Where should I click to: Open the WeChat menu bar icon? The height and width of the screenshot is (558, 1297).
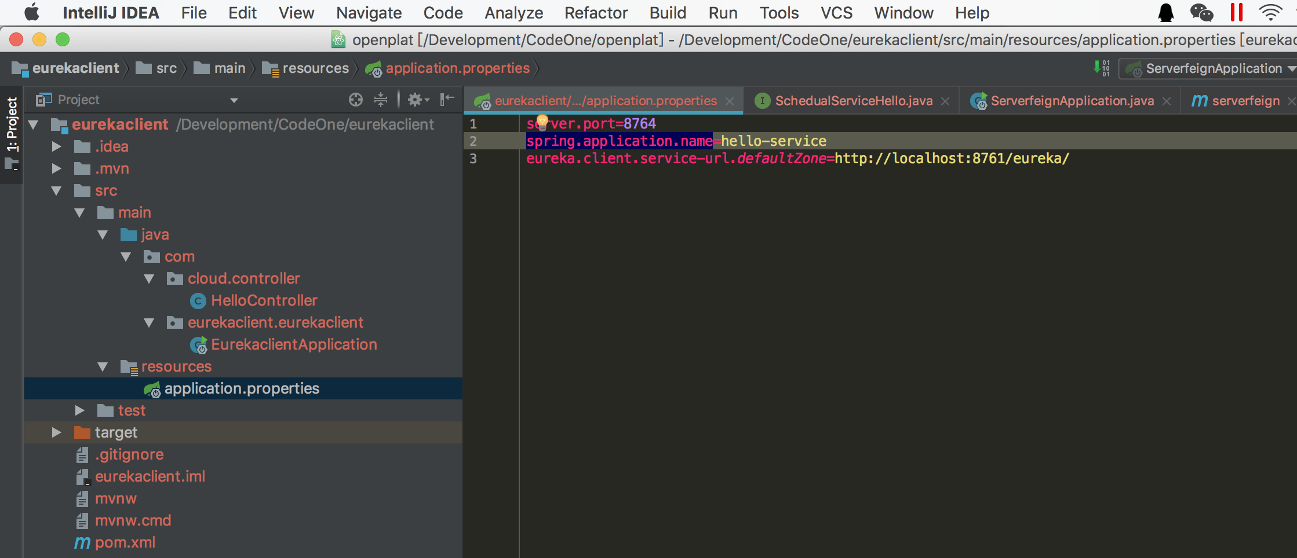pyautogui.click(x=1201, y=13)
